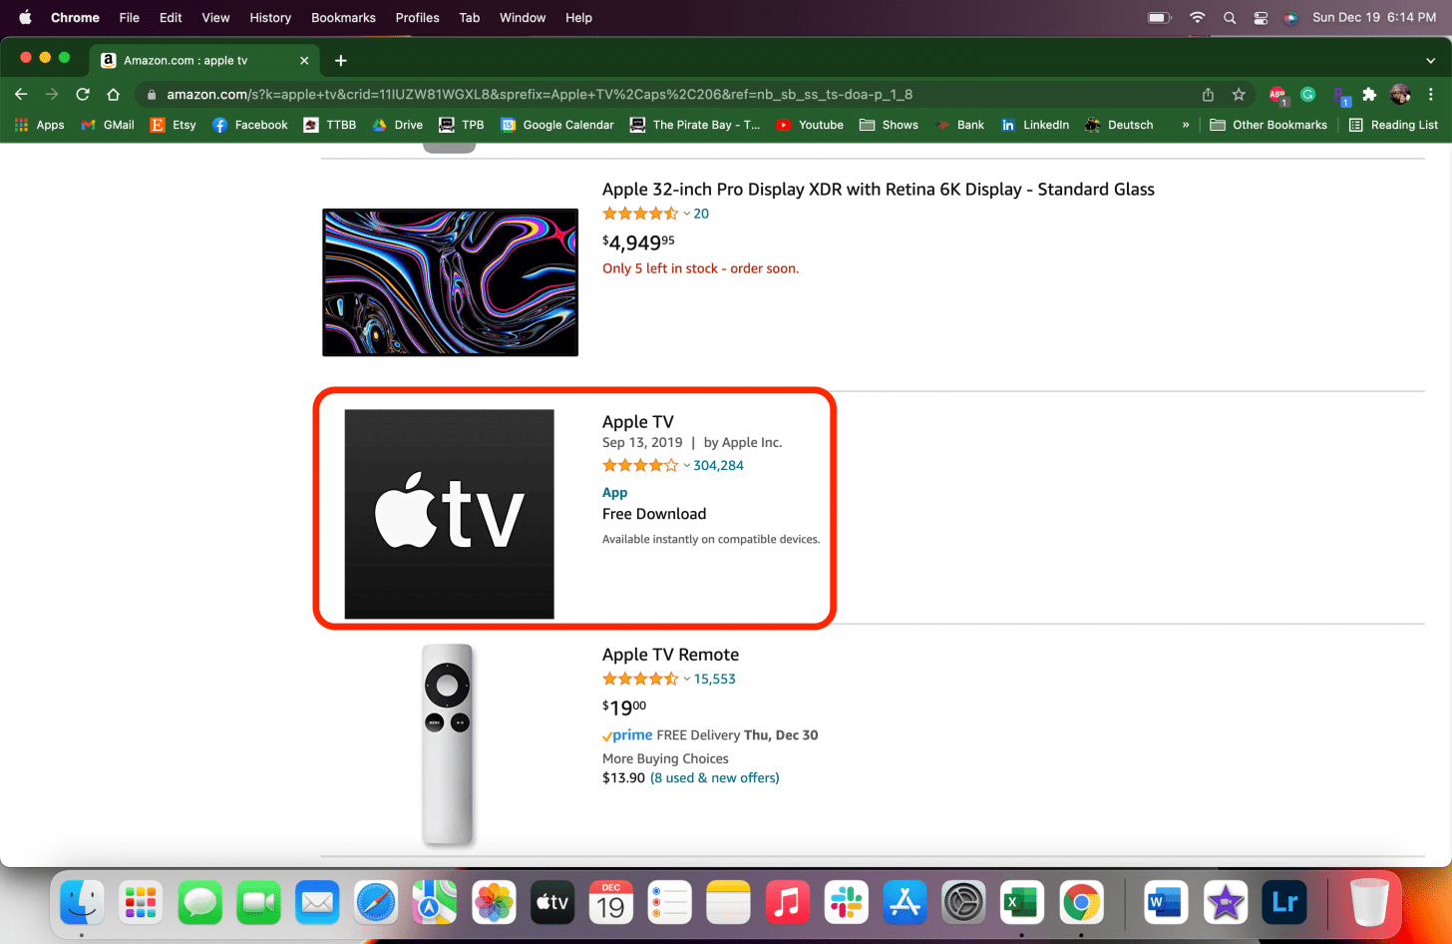Expand rating breakdown for Pro Display XDR
1452x944 pixels.
tap(687, 214)
